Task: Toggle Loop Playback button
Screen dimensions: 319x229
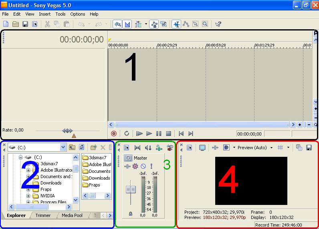Action: coord(127,134)
